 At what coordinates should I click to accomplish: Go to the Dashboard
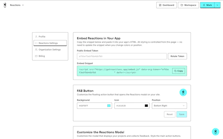(x=166, y=5)
